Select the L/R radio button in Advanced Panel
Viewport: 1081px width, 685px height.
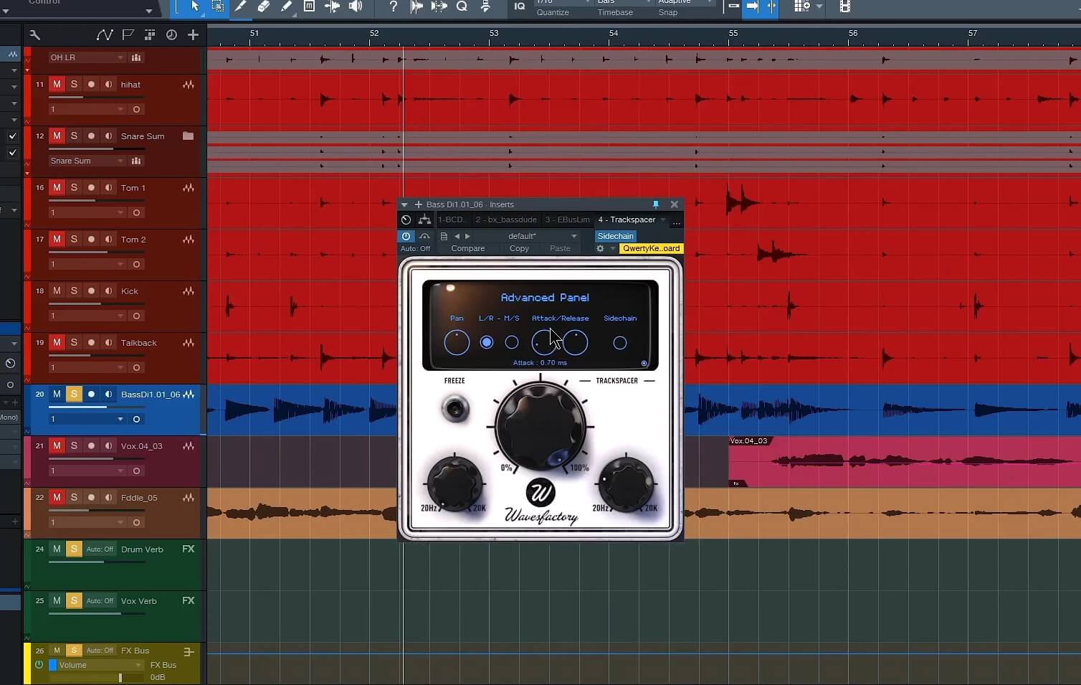coord(487,343)
